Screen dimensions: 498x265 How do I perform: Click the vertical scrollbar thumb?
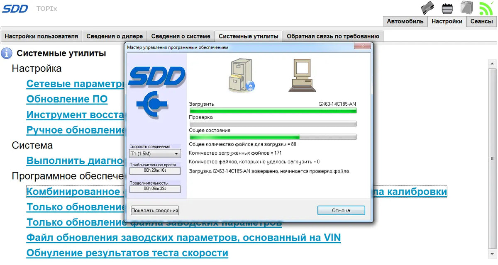(x=492, y=158)
